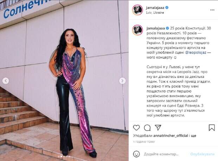
Task: Open jamalajaaa username in caption
Action: 155,28
